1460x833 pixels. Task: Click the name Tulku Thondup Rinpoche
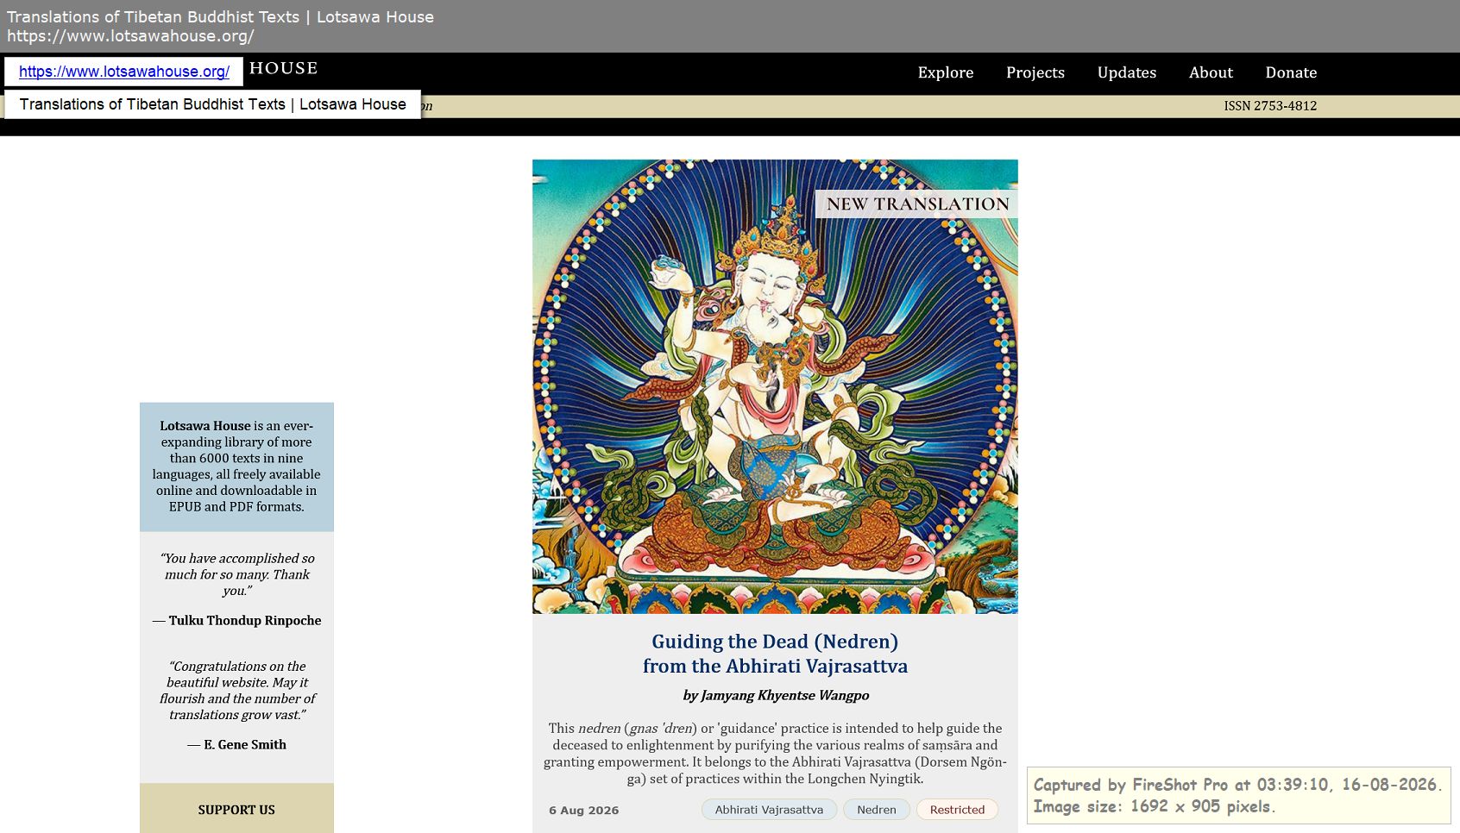(x=245, y=620)
